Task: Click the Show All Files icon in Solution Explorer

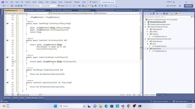Action: (167, 14)
